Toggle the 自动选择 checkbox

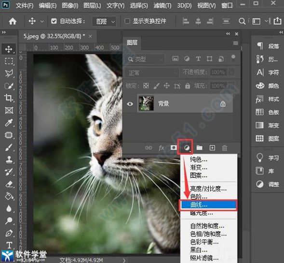[x=54, y=21]
